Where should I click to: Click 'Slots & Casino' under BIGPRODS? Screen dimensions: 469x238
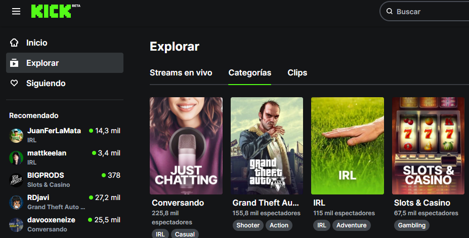(49, 185)
